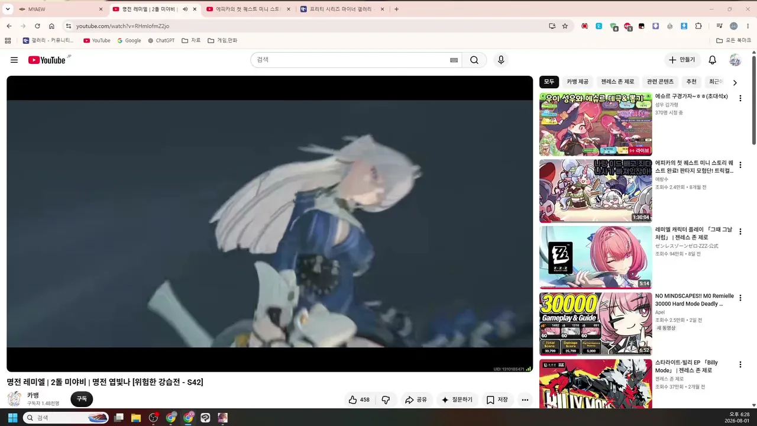Start voice search with the microphone

tap(501, 60)
